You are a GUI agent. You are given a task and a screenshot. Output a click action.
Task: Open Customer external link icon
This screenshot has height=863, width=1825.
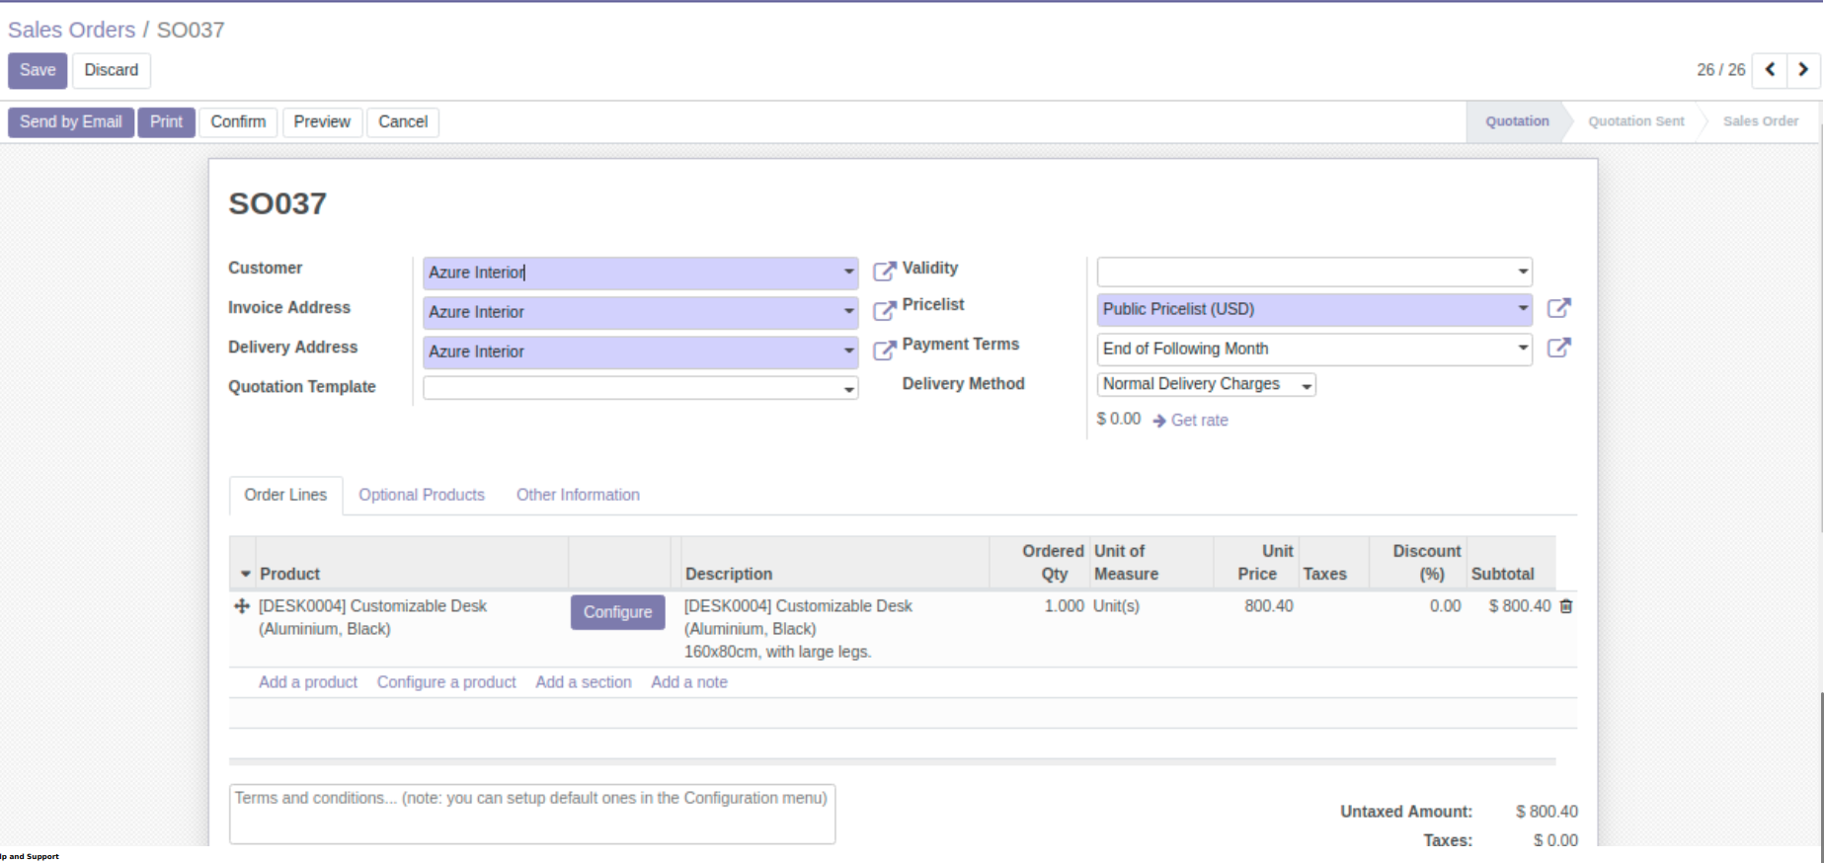click(x=884, y=272)
